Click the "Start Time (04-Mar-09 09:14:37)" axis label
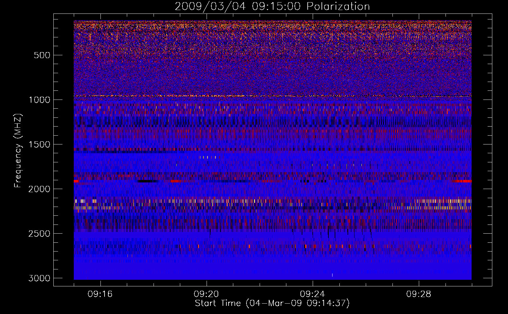The image size is (508, 314). click(272, 303)
